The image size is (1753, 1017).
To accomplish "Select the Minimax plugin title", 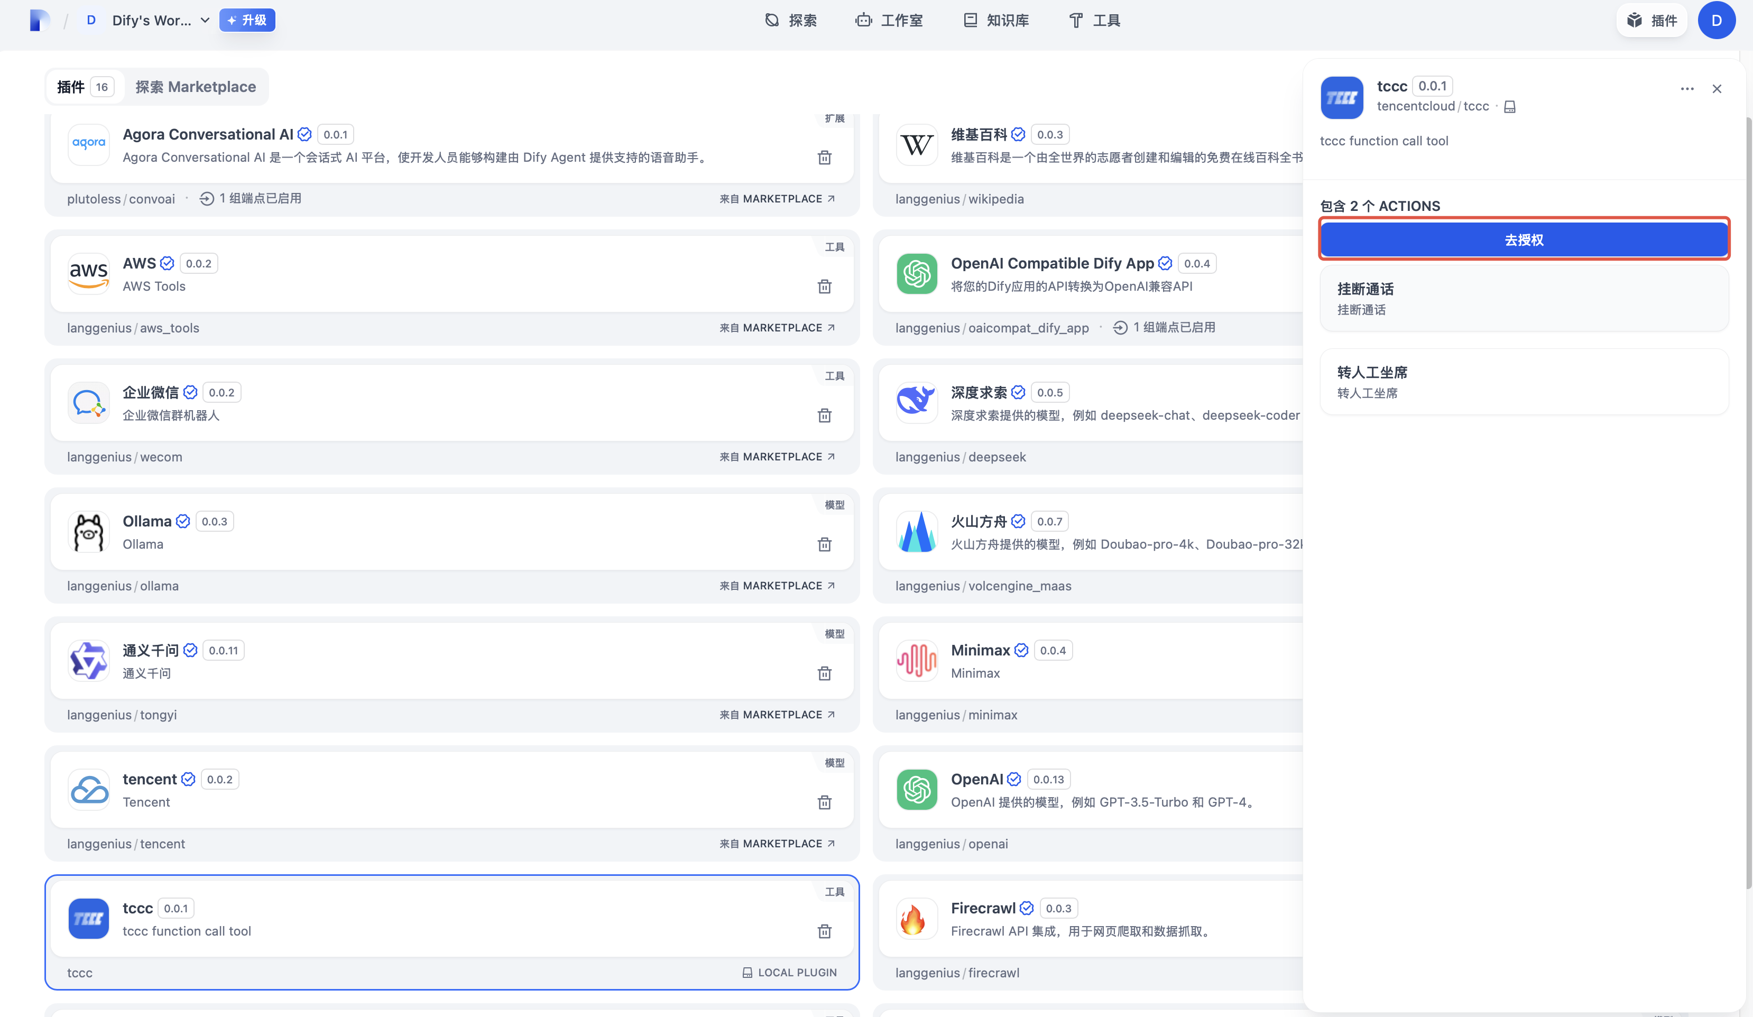I will click(x=980, y=650).
